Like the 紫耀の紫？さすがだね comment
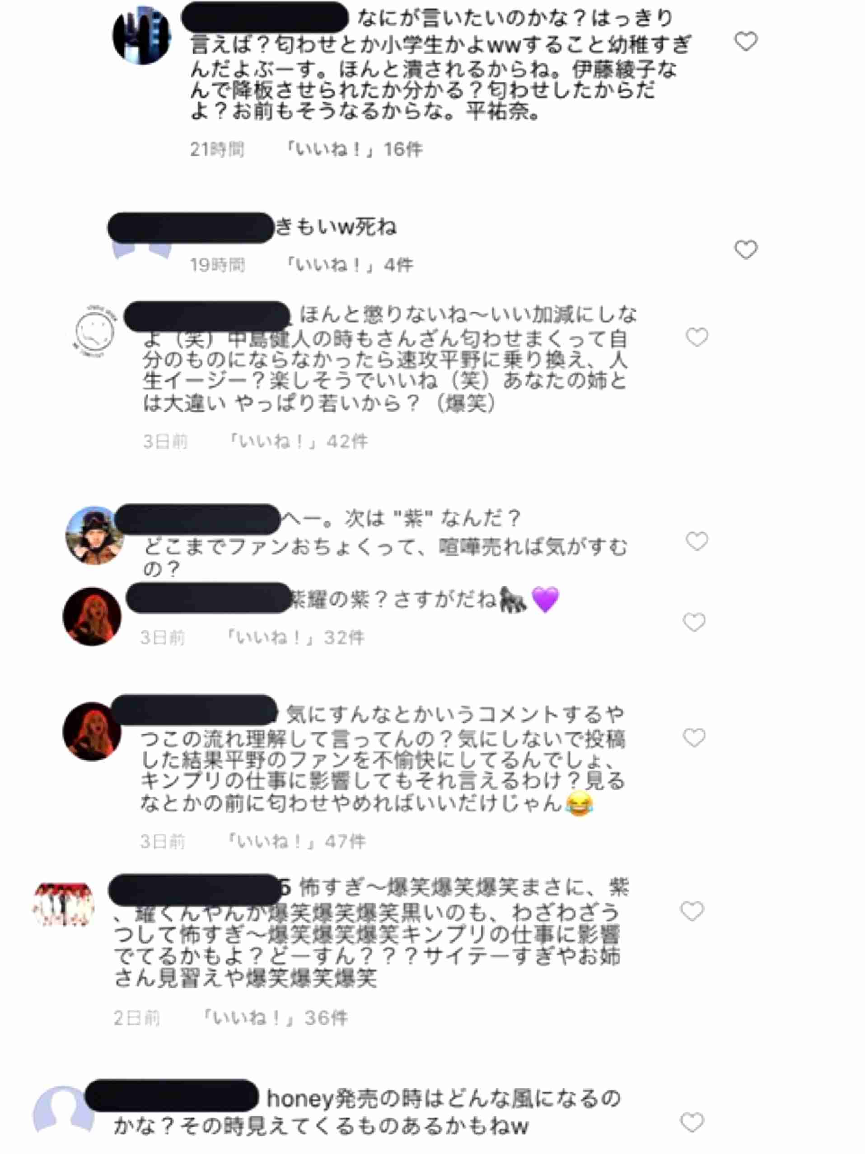Viewport: 865px width, 1154px height. coord(694,622)
